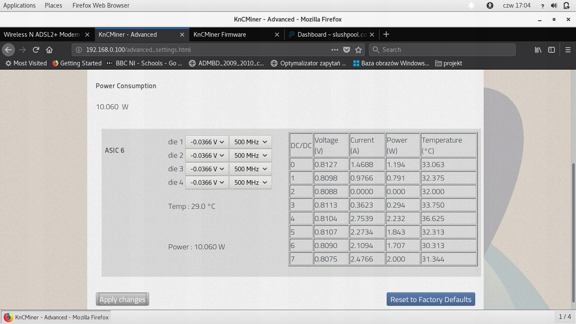Open the Most Visited bookmarks folder
The image size is (576, 324).
(x=26, y=63)
